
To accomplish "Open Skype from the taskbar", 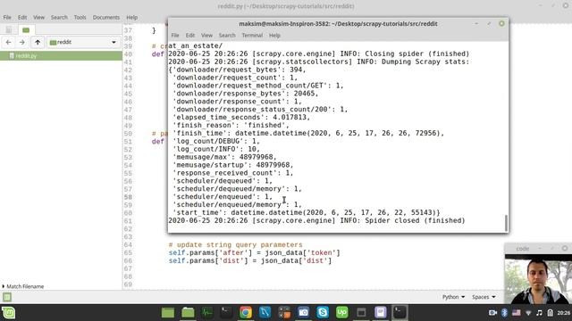I will pyautogui.click(x=323, y=312).
